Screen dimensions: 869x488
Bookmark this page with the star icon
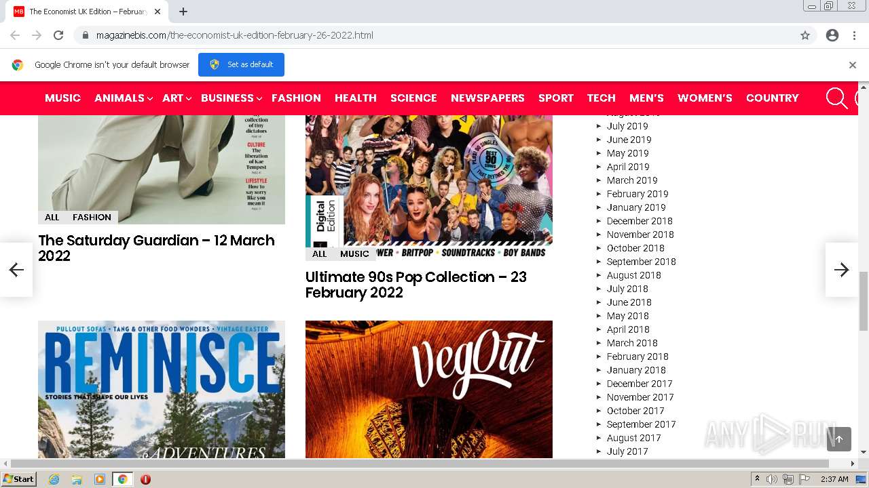(805, 35)
